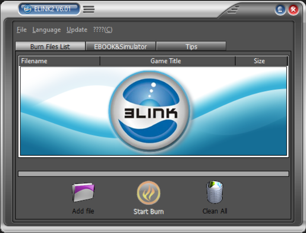Minimize the ELINK2 window

[x=280, y=10]
